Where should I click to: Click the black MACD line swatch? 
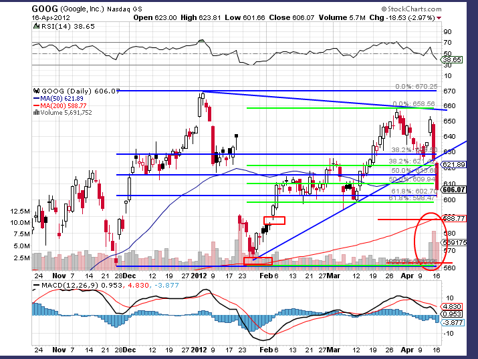36,286
